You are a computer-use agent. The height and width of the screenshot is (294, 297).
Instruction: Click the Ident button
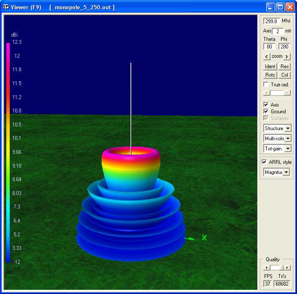[270, 67]
